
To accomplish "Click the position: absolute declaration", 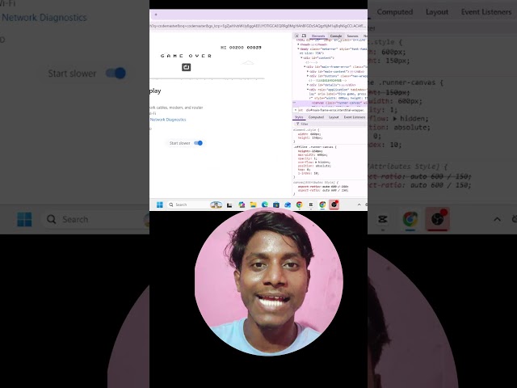I will coord(314,166).
